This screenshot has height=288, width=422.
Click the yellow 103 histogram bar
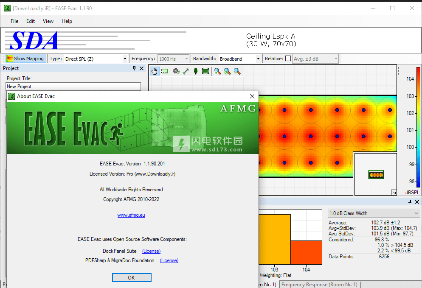click(275, 239)
